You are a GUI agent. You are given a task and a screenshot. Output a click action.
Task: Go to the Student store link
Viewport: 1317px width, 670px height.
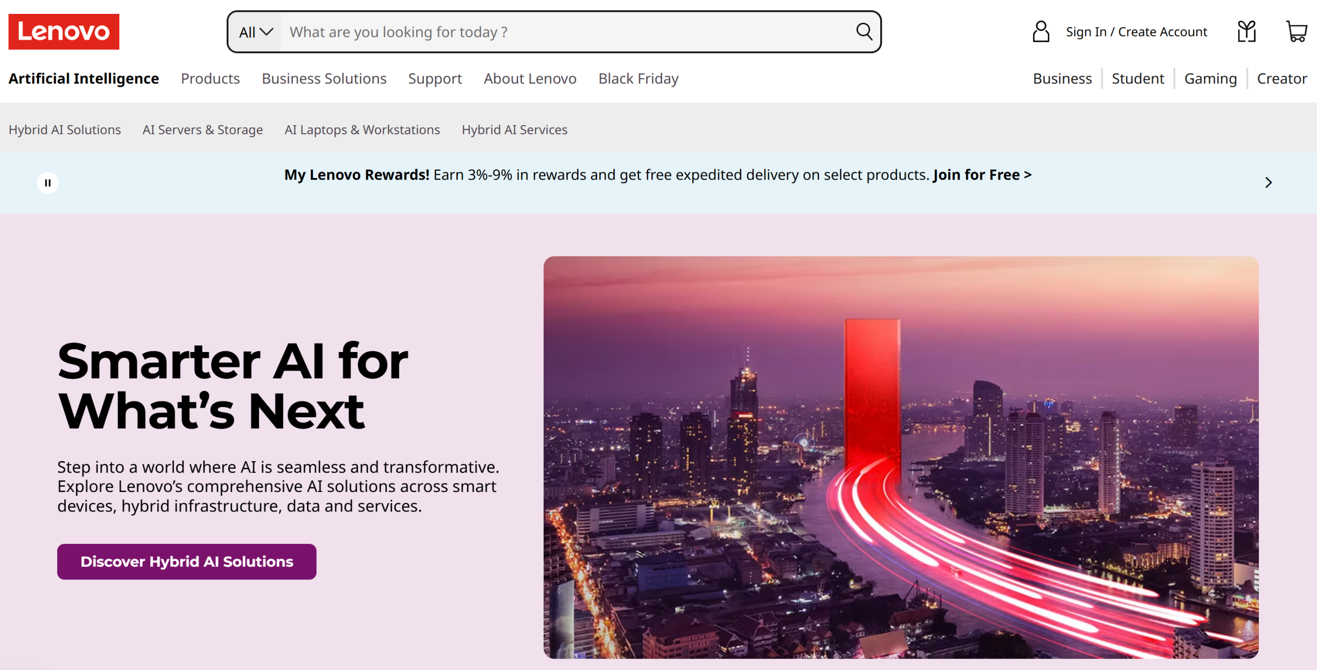(x=1138, y=79)
